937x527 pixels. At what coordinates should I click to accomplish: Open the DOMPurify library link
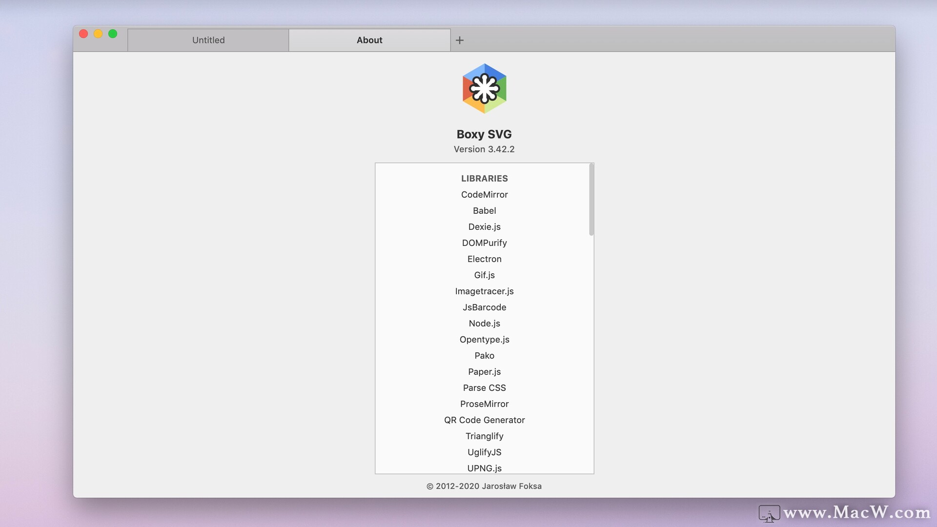[485, 243]
